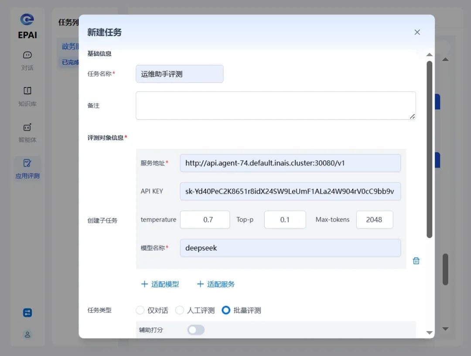The width and height of the screenshot is (471, 356).
Task: Open the 知识库 knowledge base icon
Action: [x=27, y=91]
